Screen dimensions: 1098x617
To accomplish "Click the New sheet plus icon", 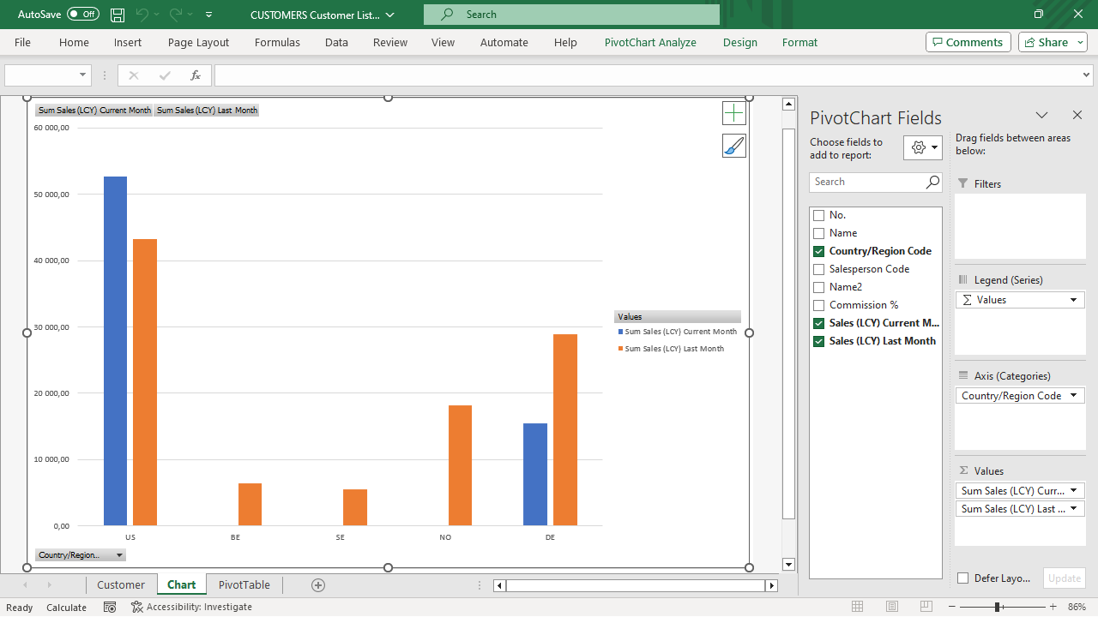I will [x=318, y=585].
